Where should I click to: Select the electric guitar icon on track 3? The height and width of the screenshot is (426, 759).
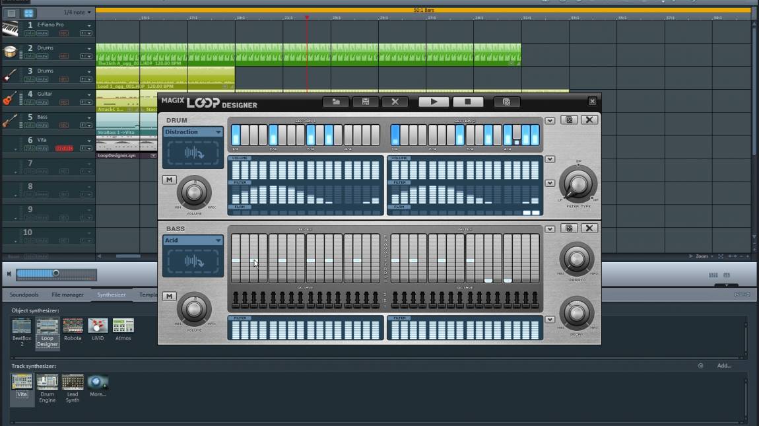click(10, 75)
